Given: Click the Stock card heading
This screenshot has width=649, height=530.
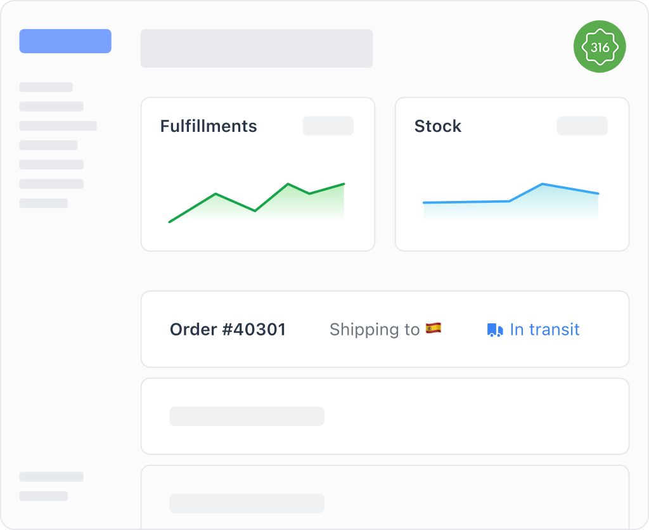Looking at the screenshot, I should [x=438, y=126].
